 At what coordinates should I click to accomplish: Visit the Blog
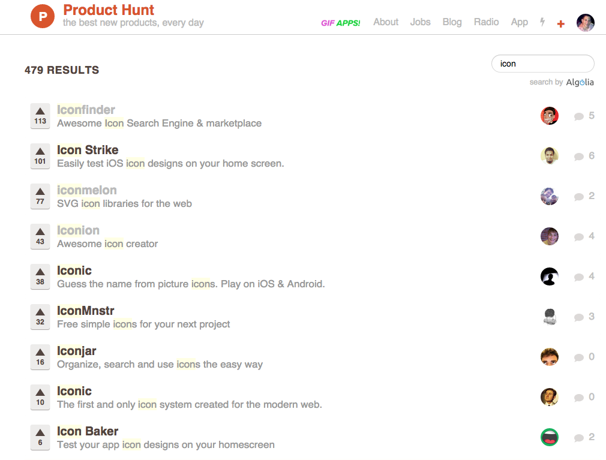coord(452,22)
